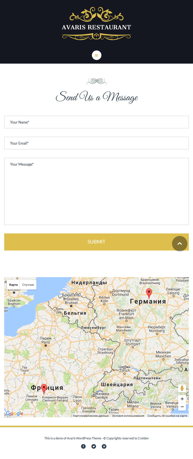Open the Vimeo social icon in footer

pyautogui.click(x=104, y=446)
